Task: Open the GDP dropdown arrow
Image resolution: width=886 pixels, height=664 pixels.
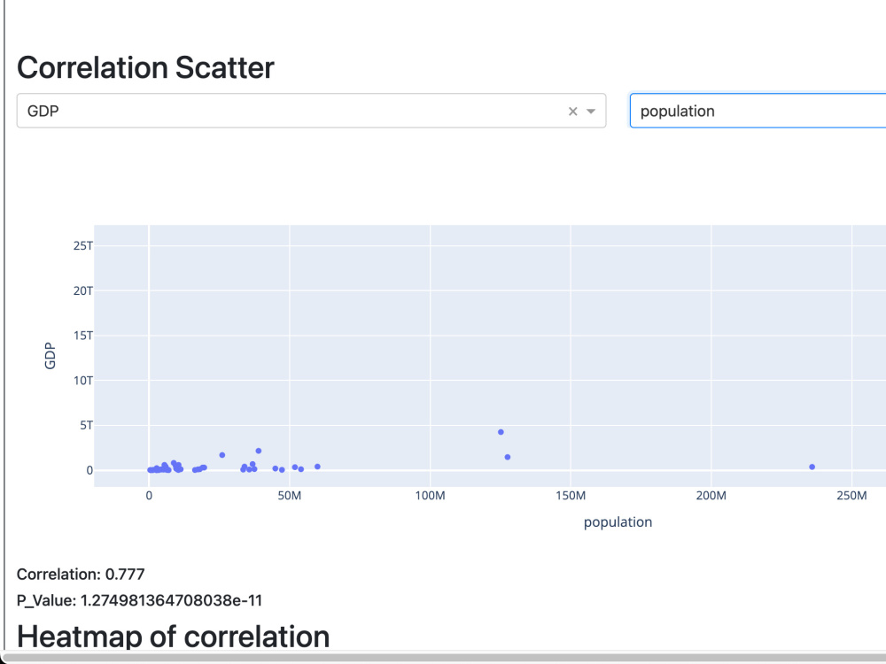Action: pyautogui.click(x=590, y=112)
